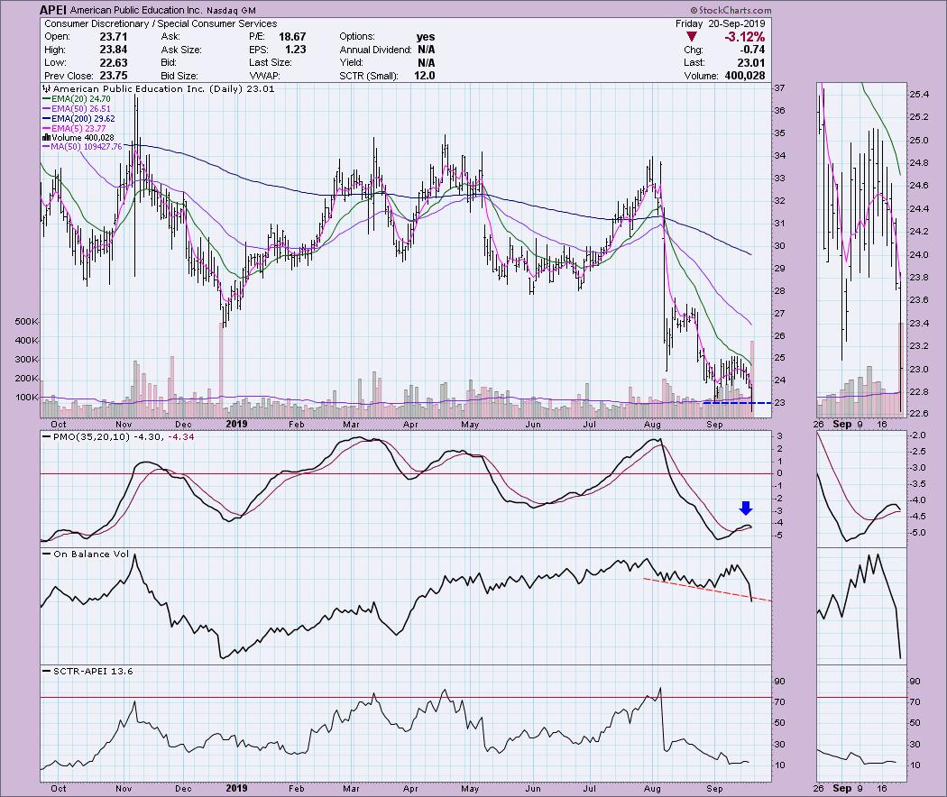The image size is (947, 797).
Task: Click the 37 price axis label
Action: click(x=780, y=88)
